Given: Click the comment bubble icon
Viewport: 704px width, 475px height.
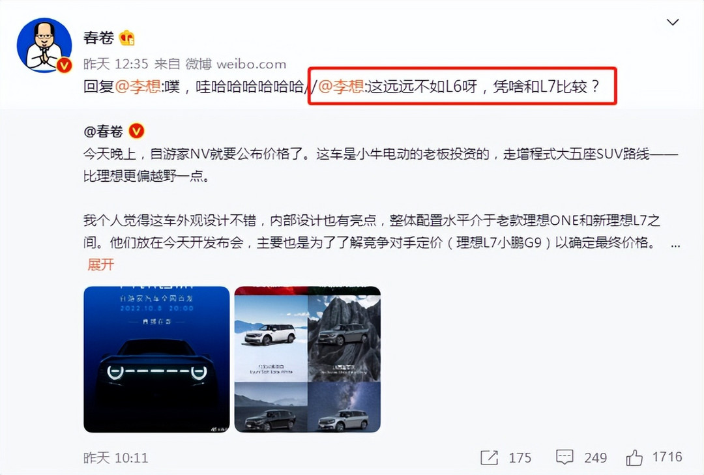Looking at the screenshot, I should (565, 457).
